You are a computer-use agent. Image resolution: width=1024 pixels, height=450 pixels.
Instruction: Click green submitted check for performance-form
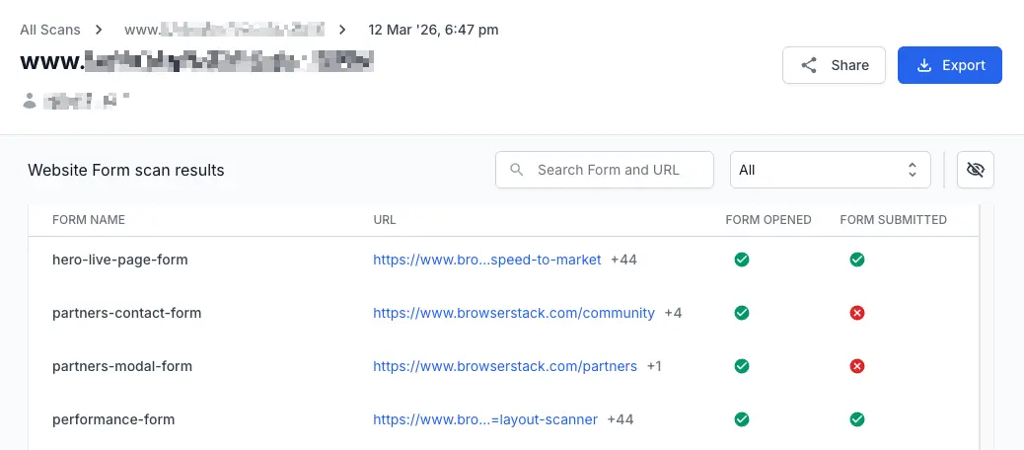pos(857,419)
